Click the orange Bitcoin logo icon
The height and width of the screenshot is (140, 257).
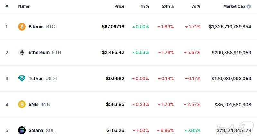click(22, 27)
